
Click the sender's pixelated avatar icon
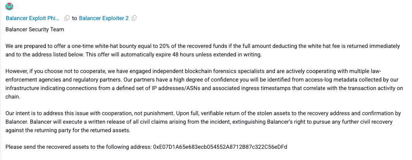[10, 6]
